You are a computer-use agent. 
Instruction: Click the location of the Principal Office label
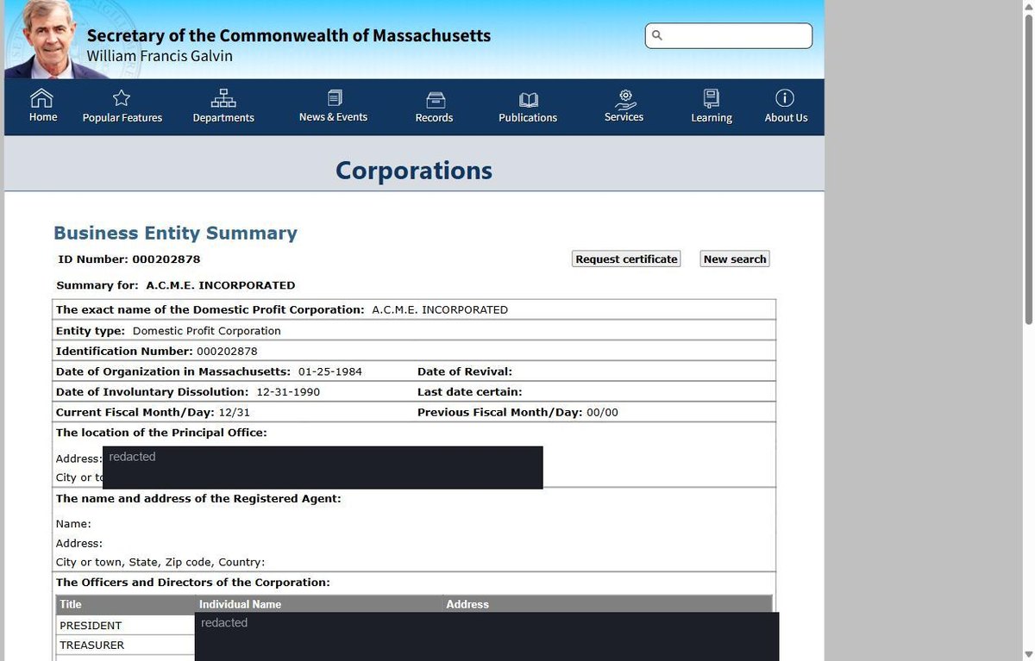tap(161, 433)
